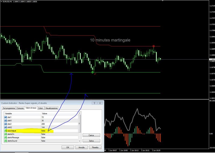Switch to the Sul programma tab
The width and height of the screenshot is (215, 153).
tap(9, 108)
